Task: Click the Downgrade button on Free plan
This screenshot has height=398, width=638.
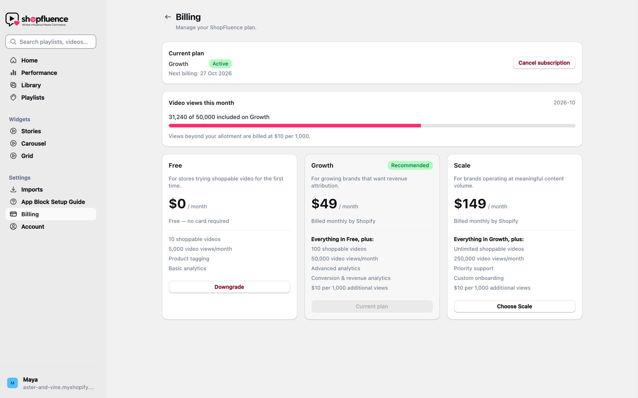Action: point(229,287)
